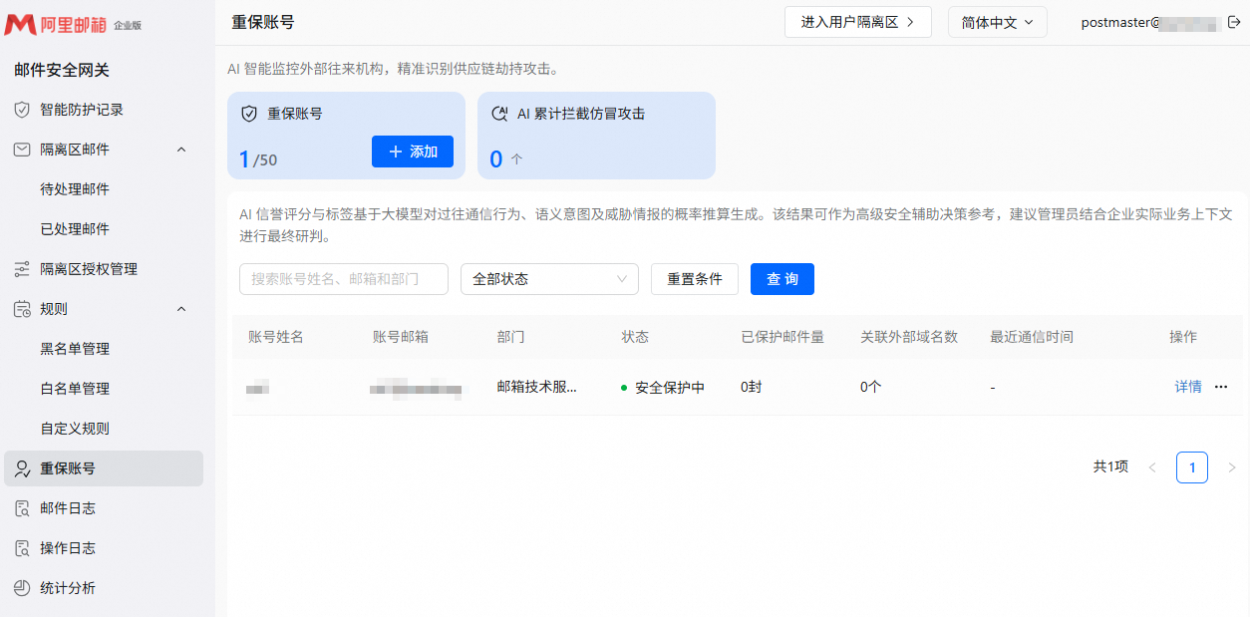Click the Alibaba Mail logo
The image size is (1250, 617).
click(x=73, y=24)
